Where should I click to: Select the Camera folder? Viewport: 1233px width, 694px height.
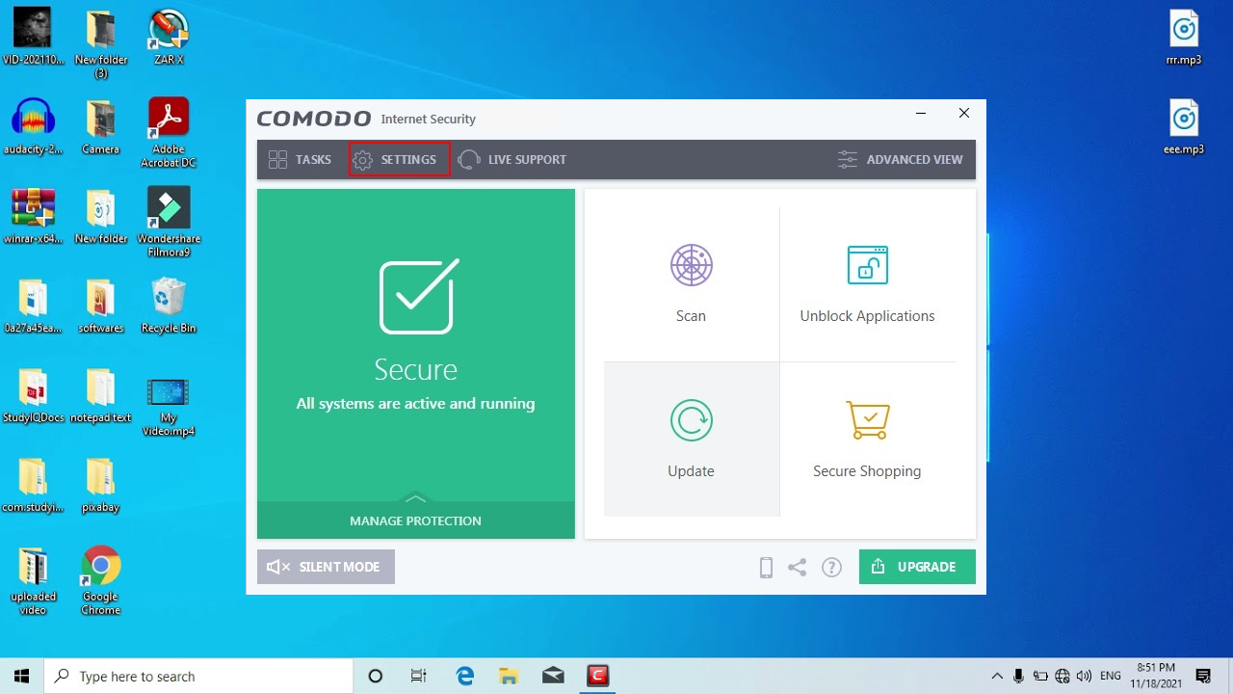pyautogui.click(x=100, y=126)
